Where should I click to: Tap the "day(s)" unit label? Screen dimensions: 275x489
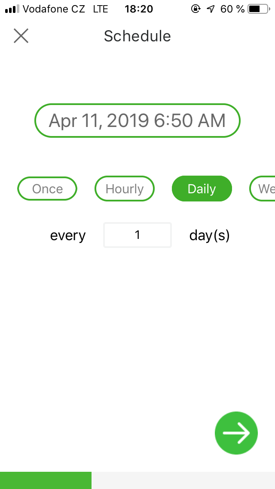tap(210, 235)
